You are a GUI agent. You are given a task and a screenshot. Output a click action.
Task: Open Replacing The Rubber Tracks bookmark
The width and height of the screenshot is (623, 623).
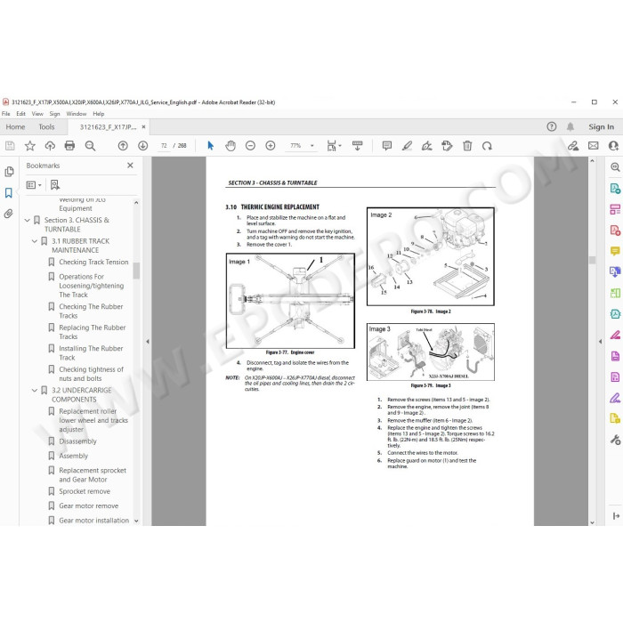pos(93,332)
